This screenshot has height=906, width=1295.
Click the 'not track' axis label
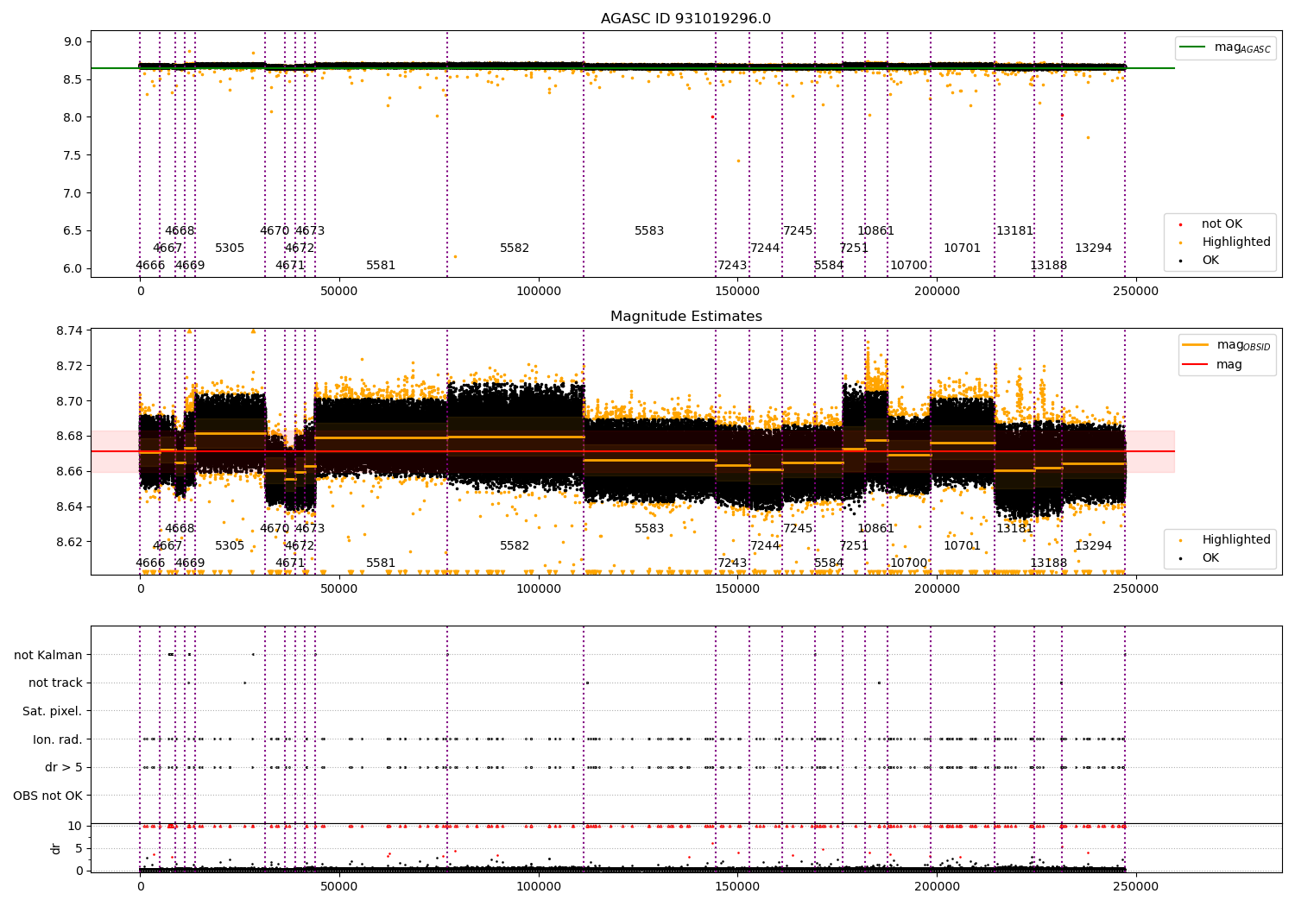pyautogui.click(x=55, y=683)
